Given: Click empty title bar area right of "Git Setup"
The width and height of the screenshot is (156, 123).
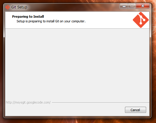Looking at the screenshot, I should [x=72, y=7].
